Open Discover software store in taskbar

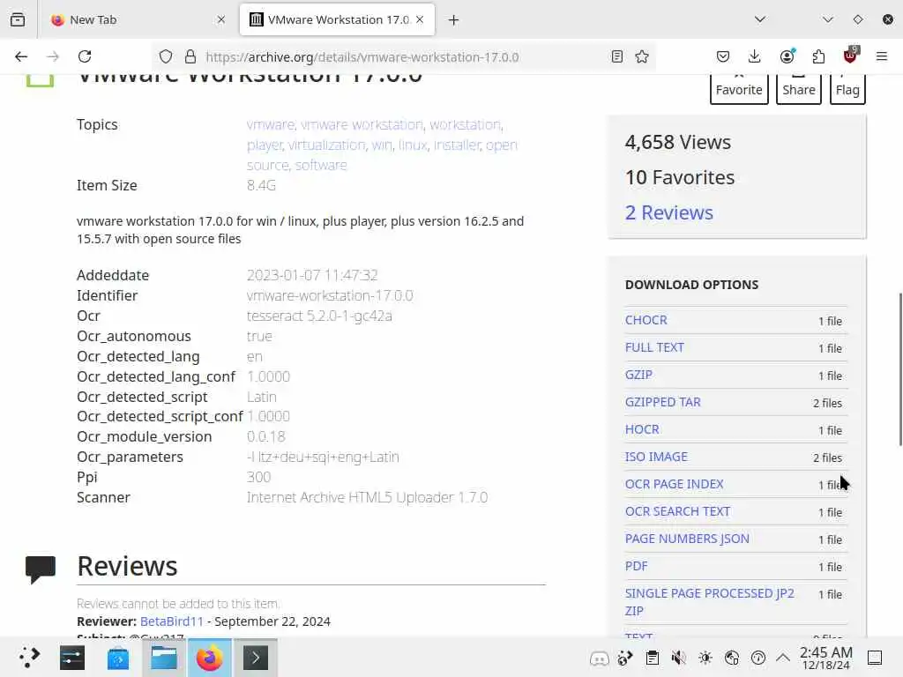coord(118,658)
